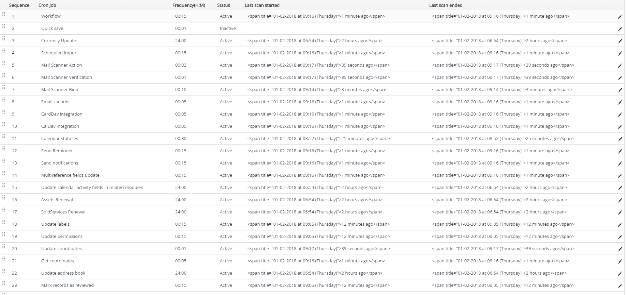Edit the Workflow cron job with its pencil icon
Screen dimensions: 627x295
620,17
